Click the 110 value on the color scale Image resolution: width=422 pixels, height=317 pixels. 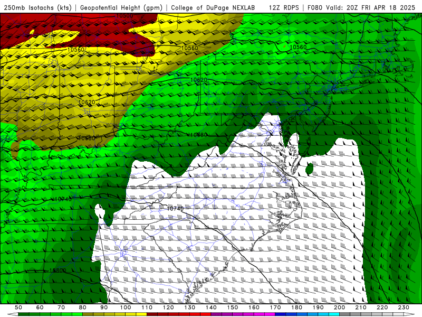[147, 307]
